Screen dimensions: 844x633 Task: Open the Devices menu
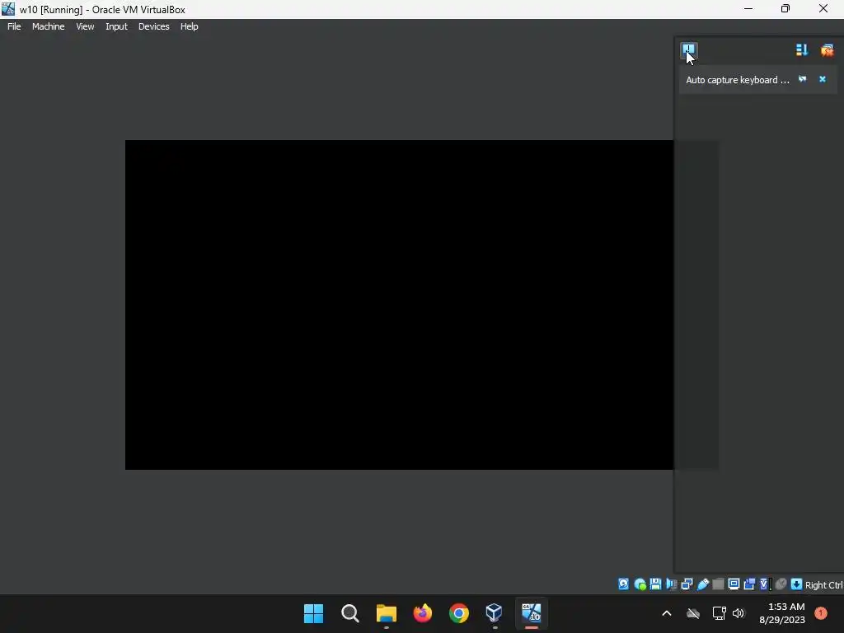(154, 26)
